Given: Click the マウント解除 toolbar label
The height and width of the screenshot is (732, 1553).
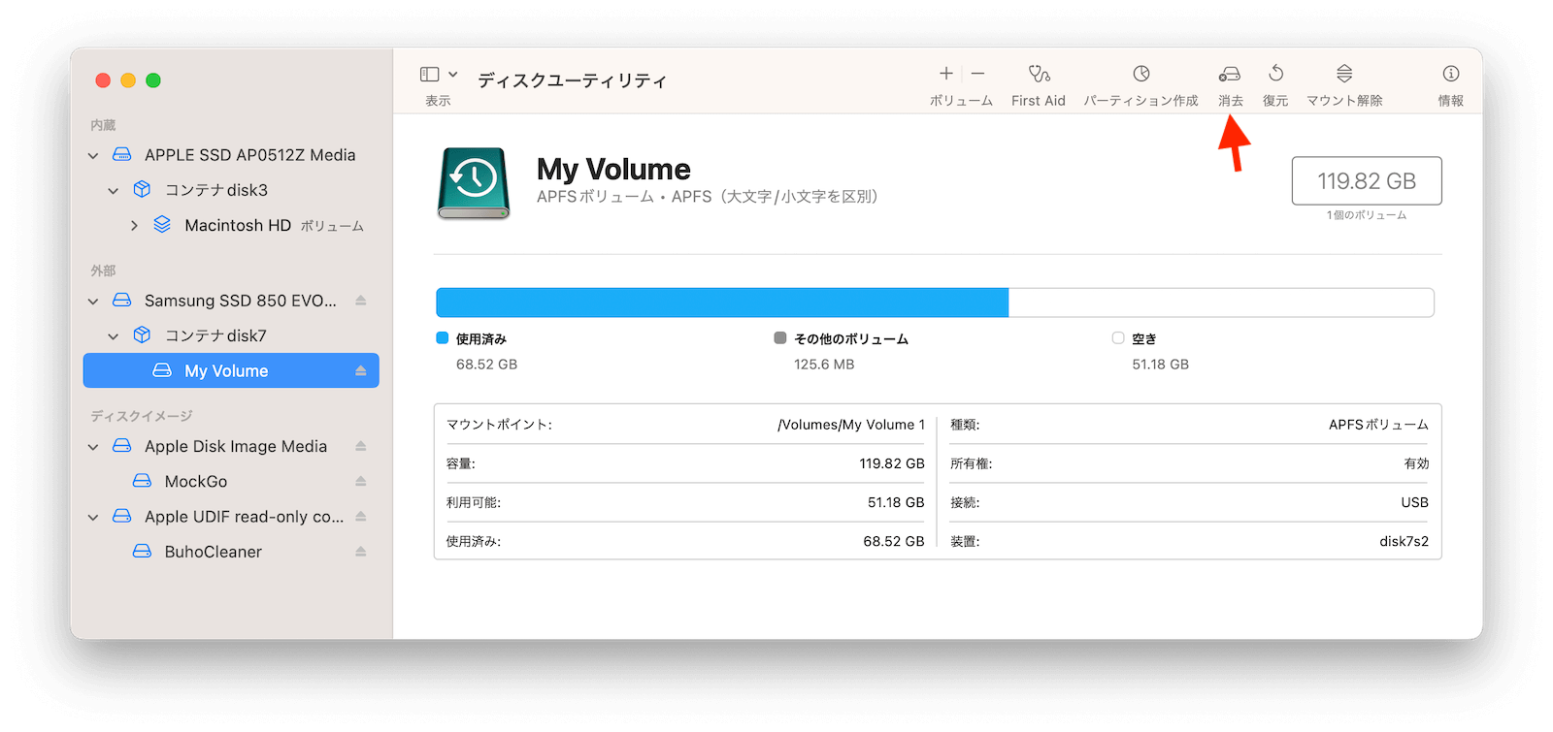Looking at the screenshot, I should tap(1344, 101).
